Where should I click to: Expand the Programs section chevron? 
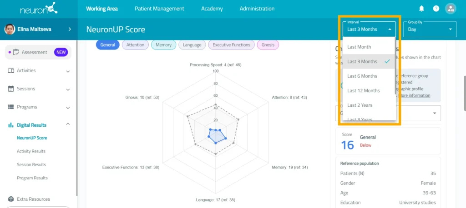[x=68, y=108]
